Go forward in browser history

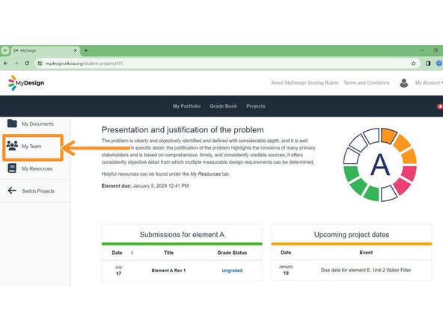16,64
